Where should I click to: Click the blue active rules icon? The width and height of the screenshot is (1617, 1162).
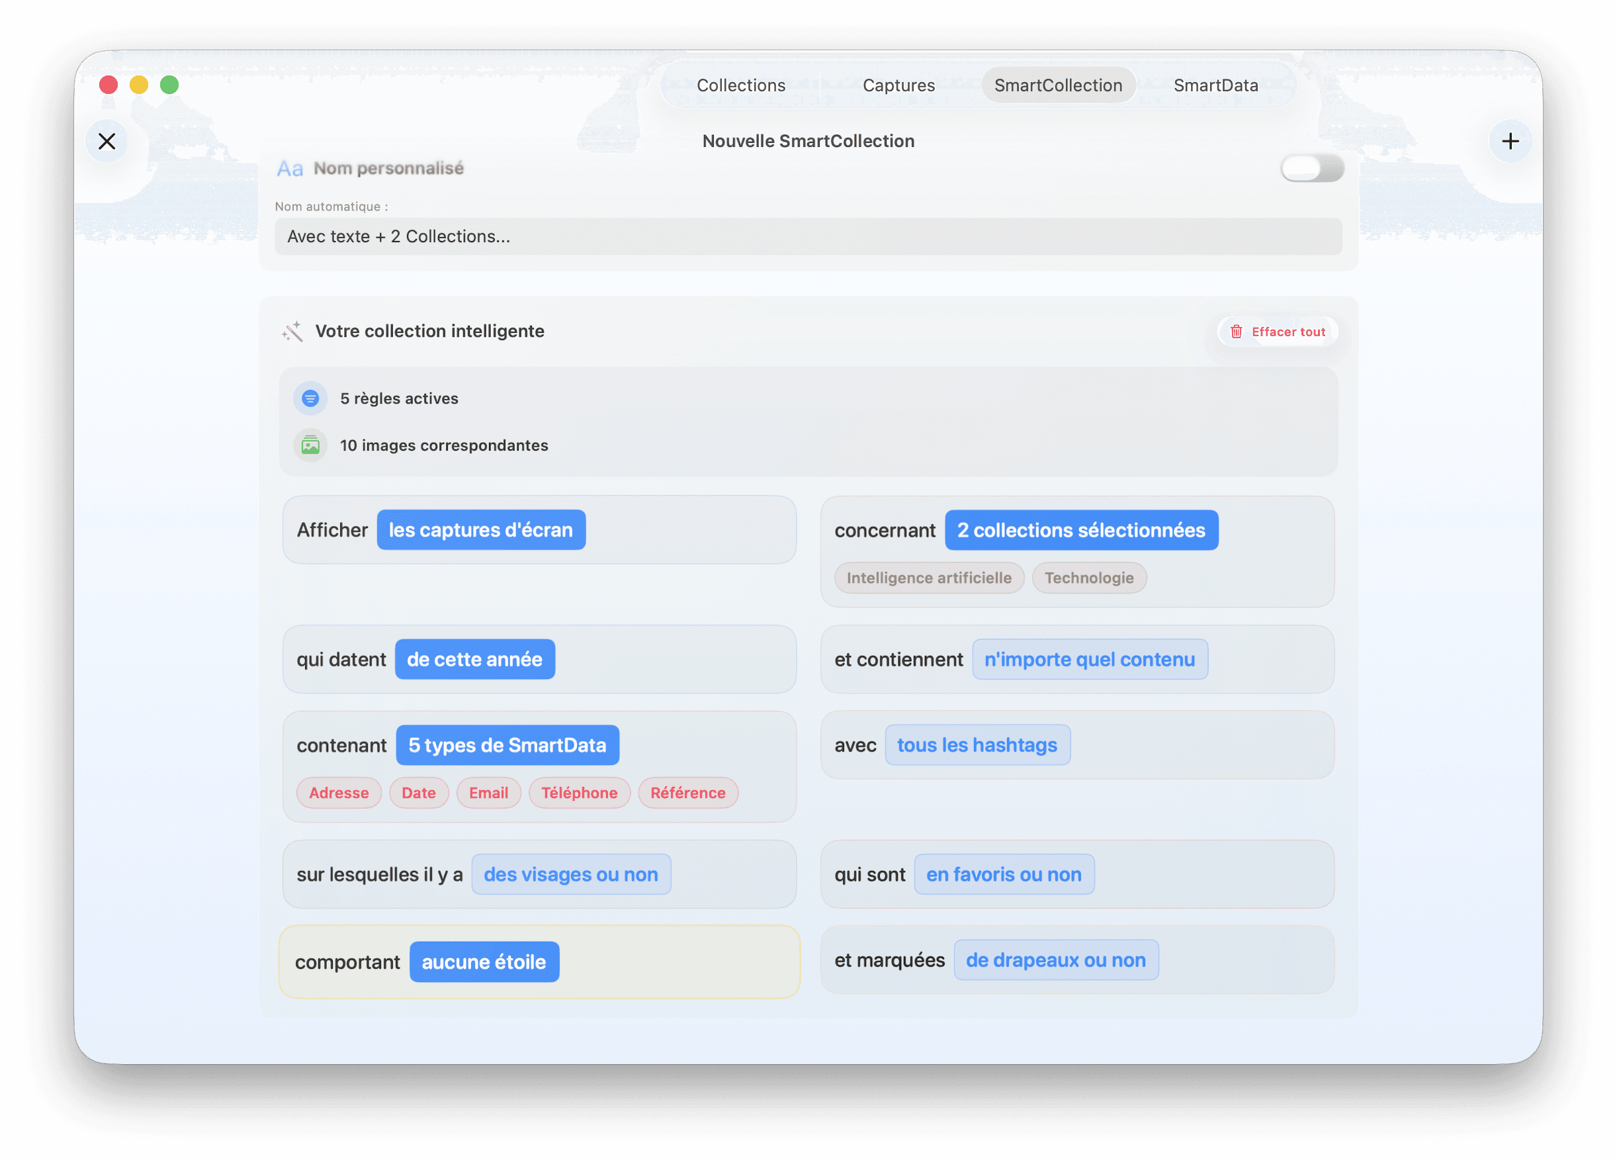(310, 398)
